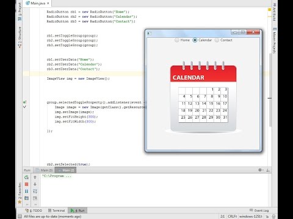Minimize the JavaFX app window
The image size is (293, 219).
pyautogui.click(x=235, y=32)
